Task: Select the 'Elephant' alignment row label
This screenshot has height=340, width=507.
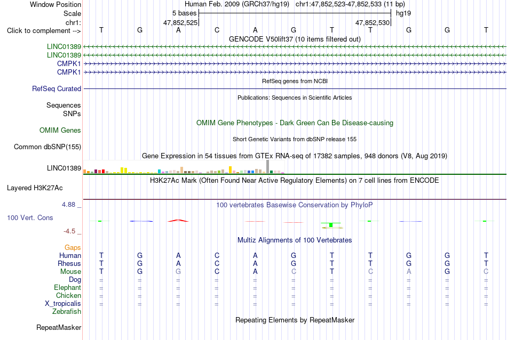Action: point(67,287)
